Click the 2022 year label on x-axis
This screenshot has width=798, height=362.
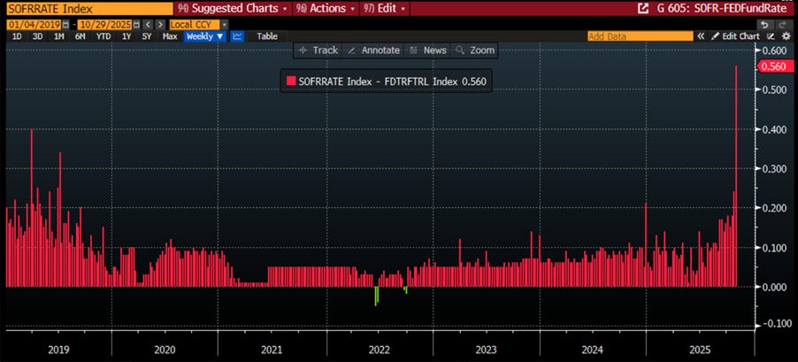(x=380, y=350)
